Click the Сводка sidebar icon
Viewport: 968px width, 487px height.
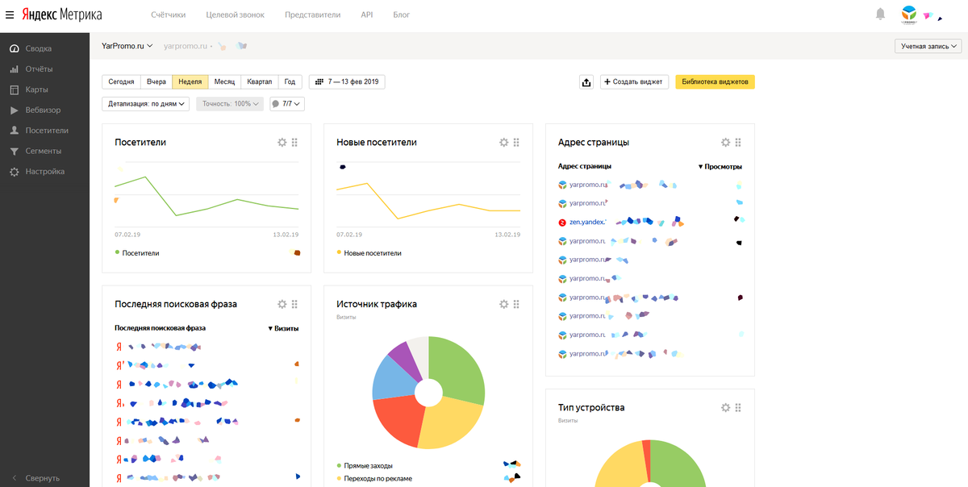14,48
